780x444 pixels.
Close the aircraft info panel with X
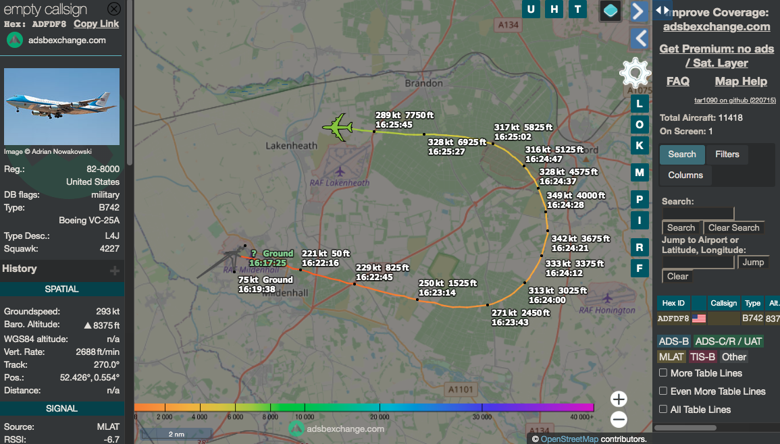114,9
